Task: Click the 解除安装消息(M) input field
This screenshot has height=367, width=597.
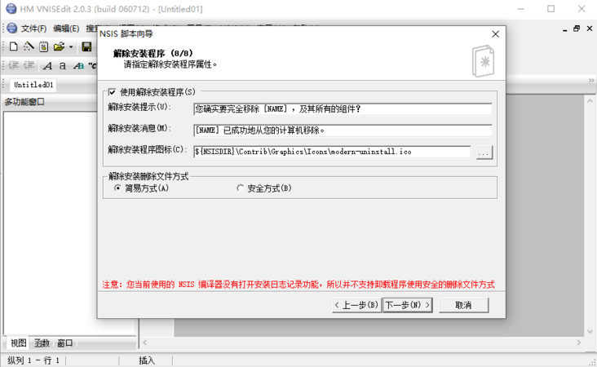Action: tap(343, 130)
